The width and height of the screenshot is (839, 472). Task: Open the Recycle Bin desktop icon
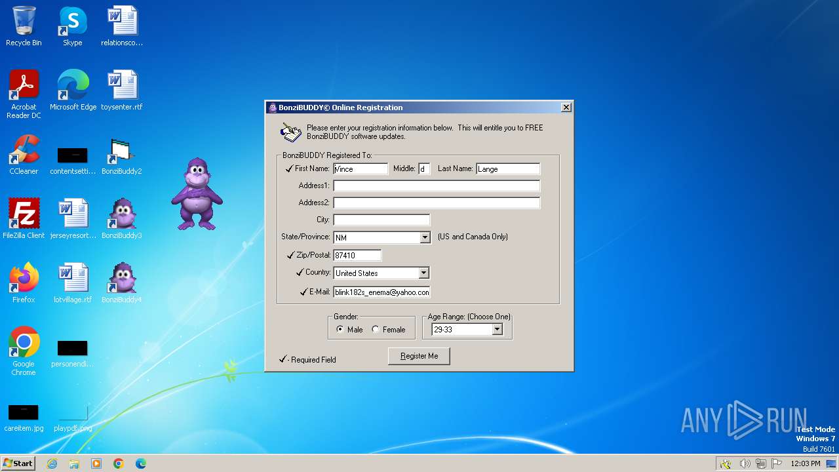pyautogui.click(x=24, y=26)
